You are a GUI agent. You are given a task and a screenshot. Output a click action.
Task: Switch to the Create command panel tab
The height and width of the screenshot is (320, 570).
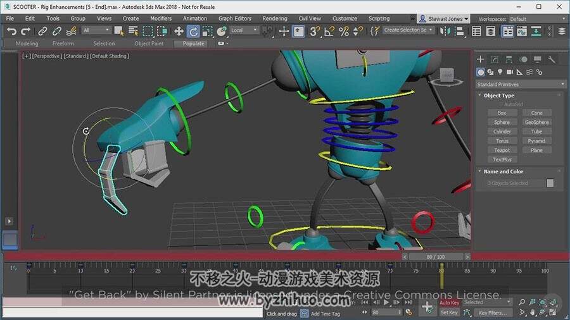[x=480, y=59]
